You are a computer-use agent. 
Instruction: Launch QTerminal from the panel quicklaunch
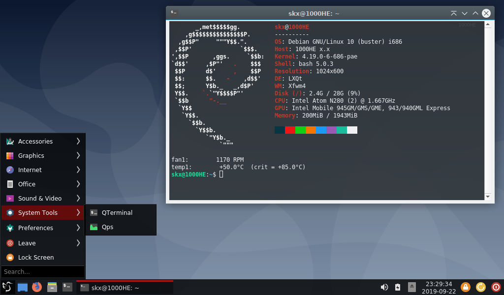[x=67, y=287]
